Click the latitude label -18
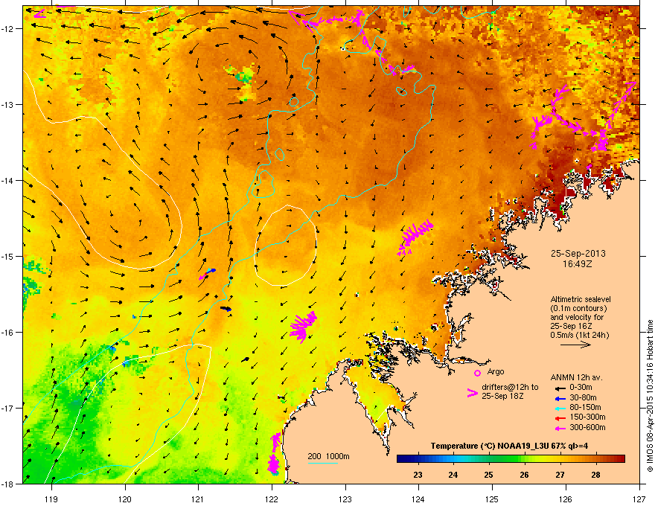Image resolution: width=655 pixels, height=506 pixels. [7, 484]
